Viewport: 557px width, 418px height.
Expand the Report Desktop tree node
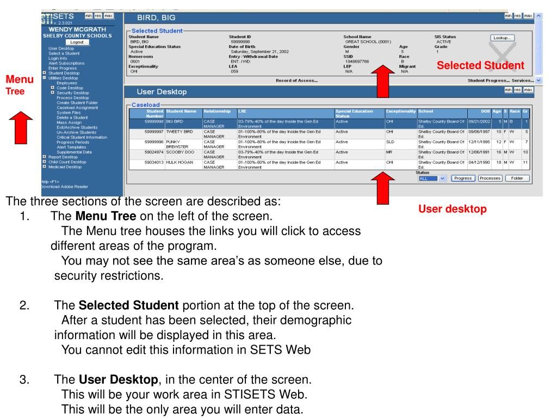[45, 157]
